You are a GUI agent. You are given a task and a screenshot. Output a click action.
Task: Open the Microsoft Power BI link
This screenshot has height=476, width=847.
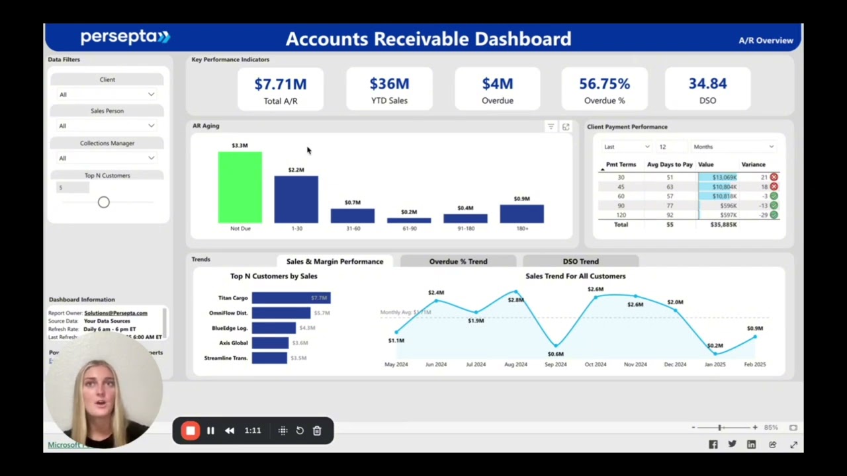(69, 445)
